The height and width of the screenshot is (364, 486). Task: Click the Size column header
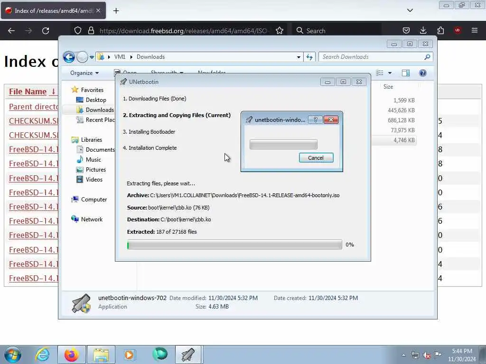pos(388,87)
